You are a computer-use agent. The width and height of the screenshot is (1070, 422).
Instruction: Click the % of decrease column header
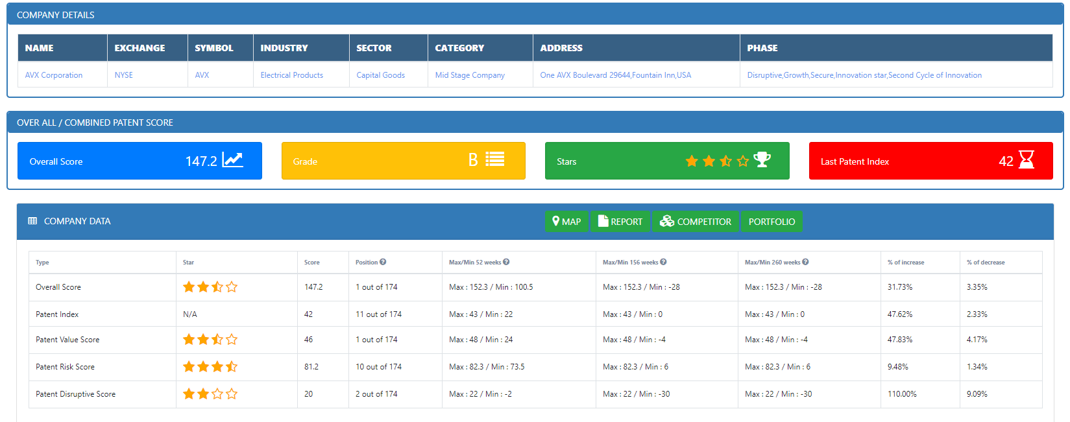[986, 263]
